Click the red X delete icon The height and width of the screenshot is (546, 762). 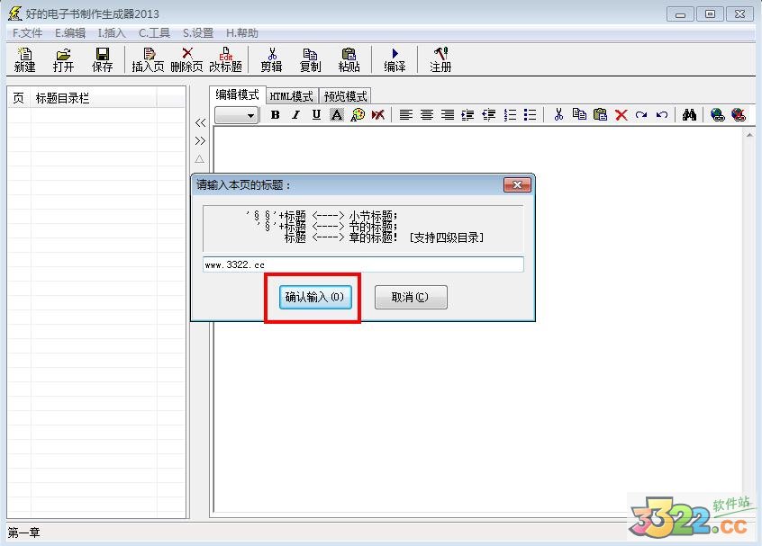coord(621,115)
